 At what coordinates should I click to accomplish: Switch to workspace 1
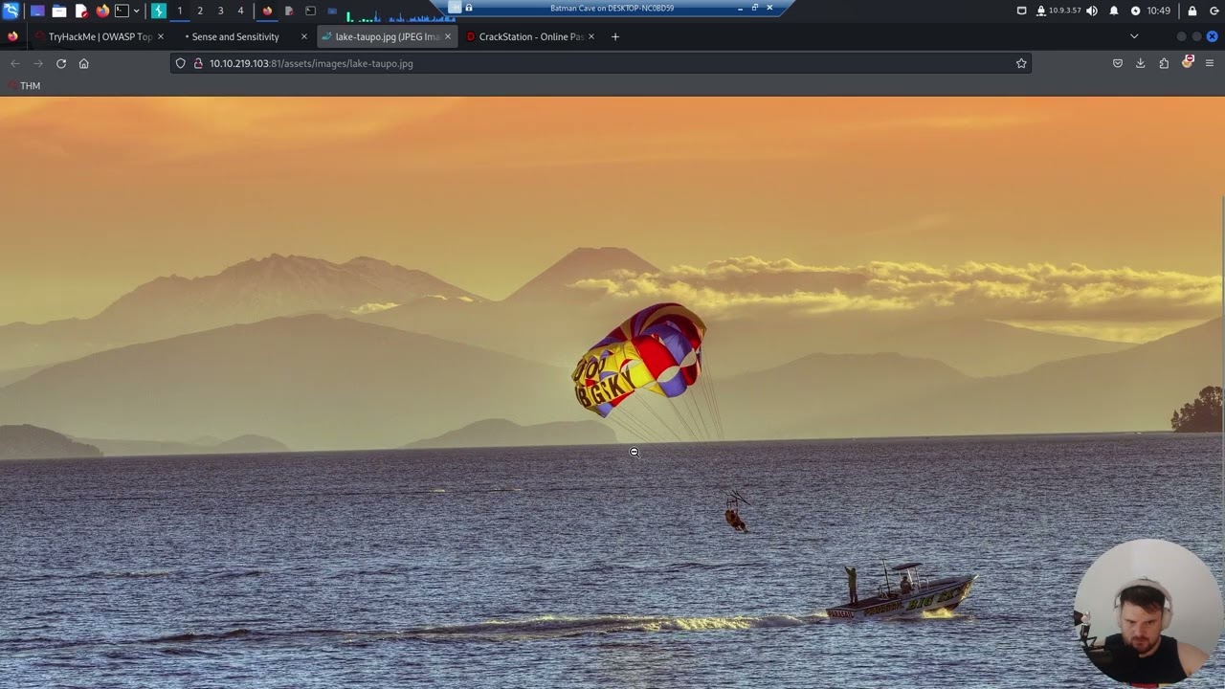pos(179,11)
